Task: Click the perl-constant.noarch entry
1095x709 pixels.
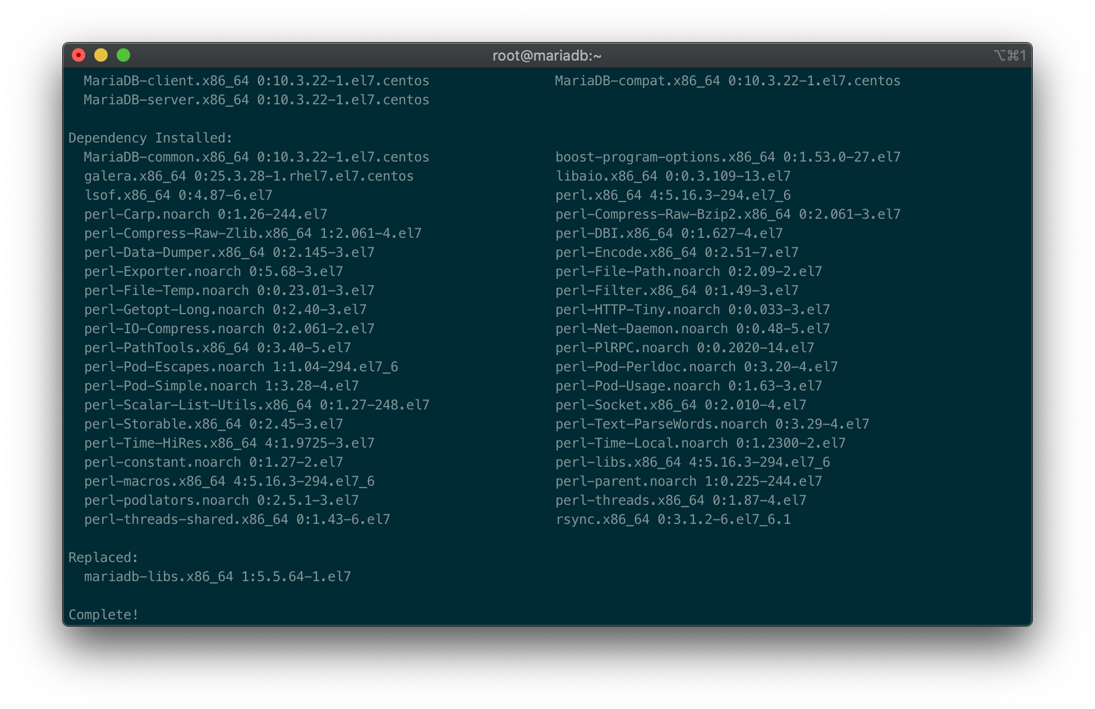Action: tap(213, 462)
